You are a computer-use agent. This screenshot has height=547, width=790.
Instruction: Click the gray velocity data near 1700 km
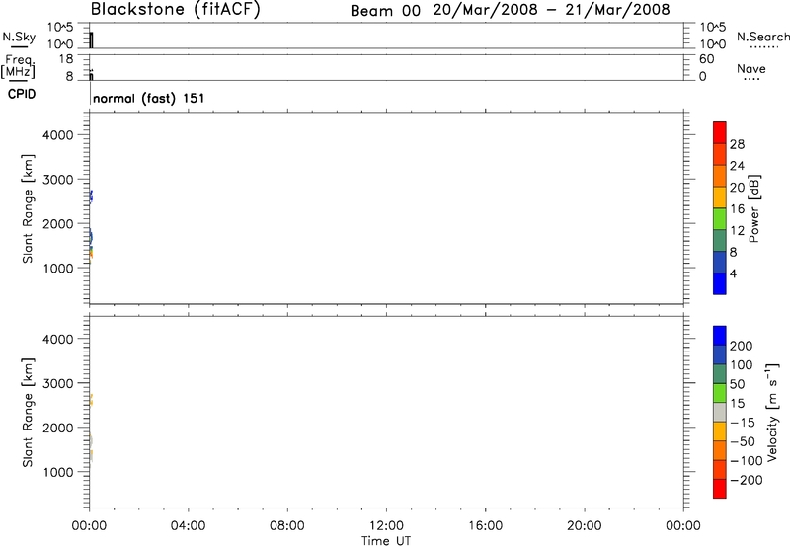click(x=91, y=440)
